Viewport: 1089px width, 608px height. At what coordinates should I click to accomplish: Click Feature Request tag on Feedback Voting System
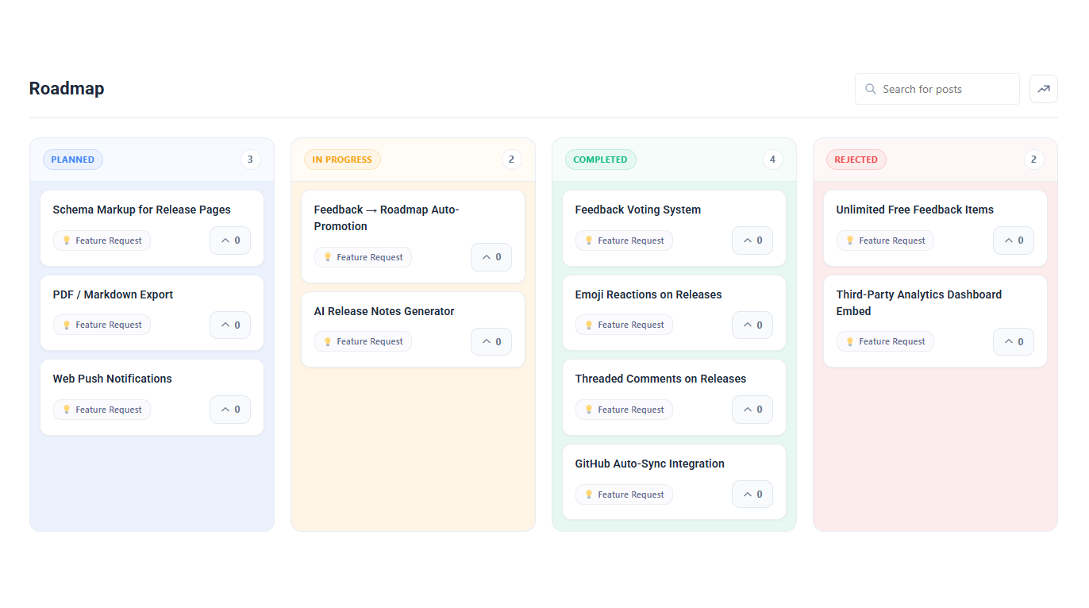[624, 241]
